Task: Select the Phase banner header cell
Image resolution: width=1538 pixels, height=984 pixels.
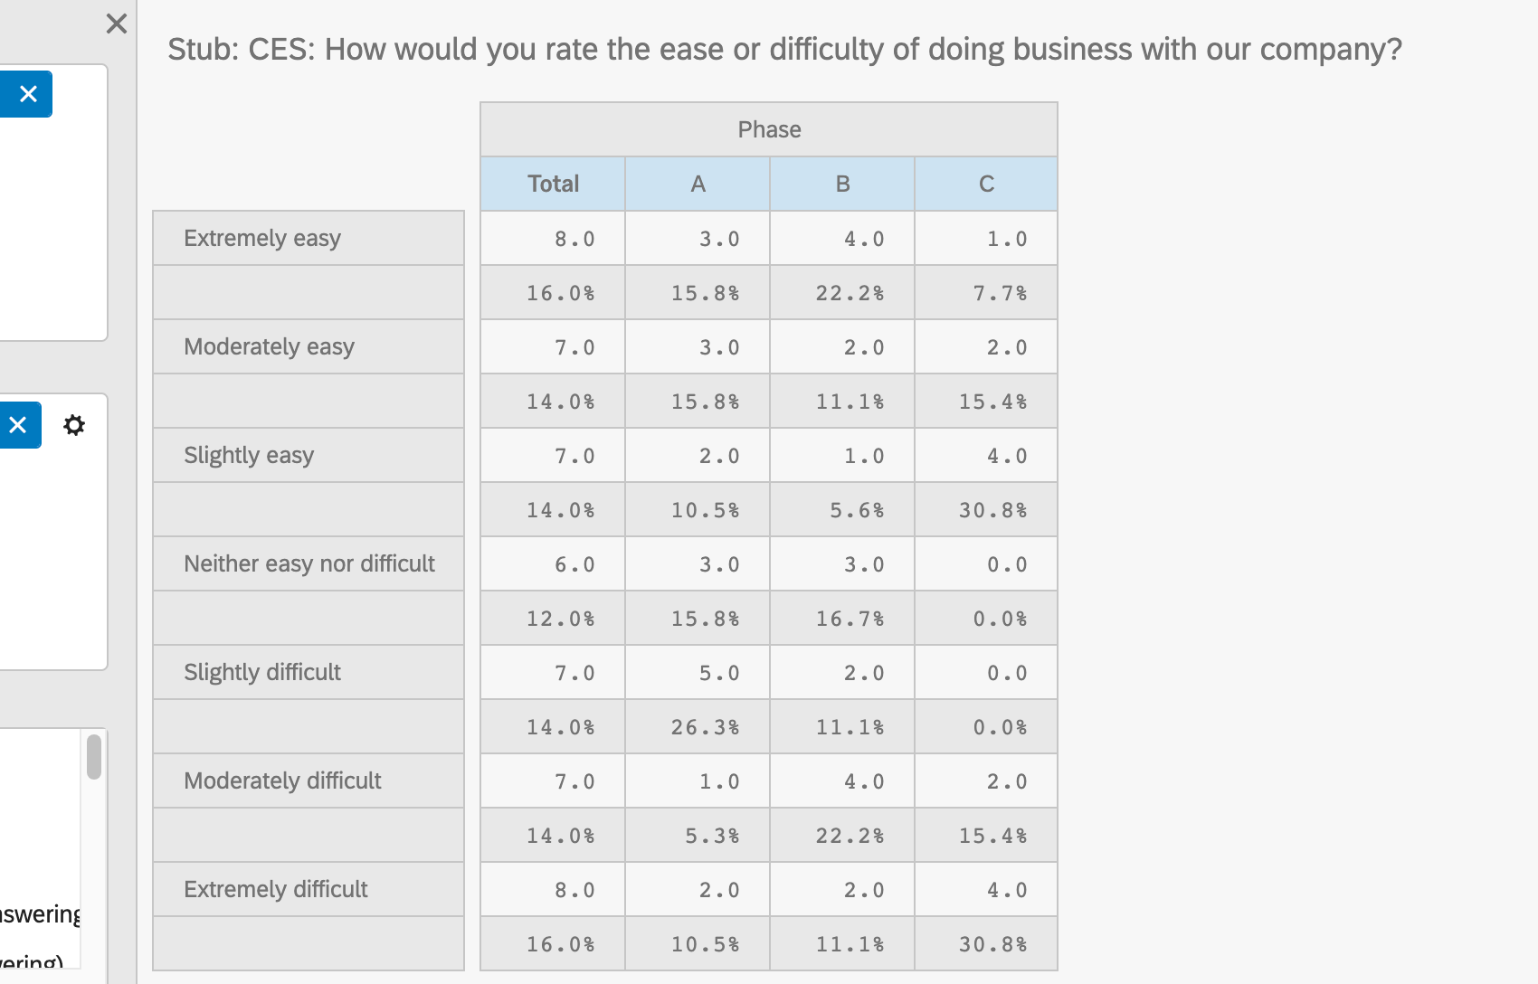Action: tap(768, 128)
